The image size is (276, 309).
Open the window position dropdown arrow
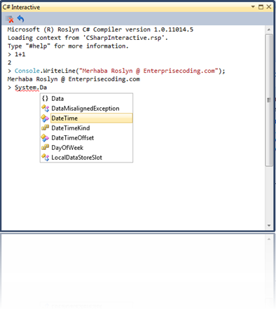253,7
